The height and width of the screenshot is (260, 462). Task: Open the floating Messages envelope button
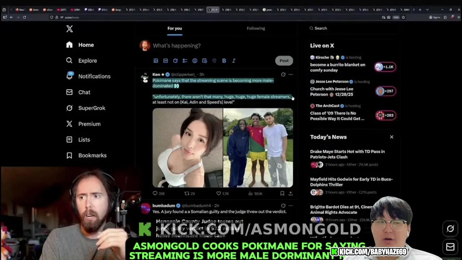(450, 247)
